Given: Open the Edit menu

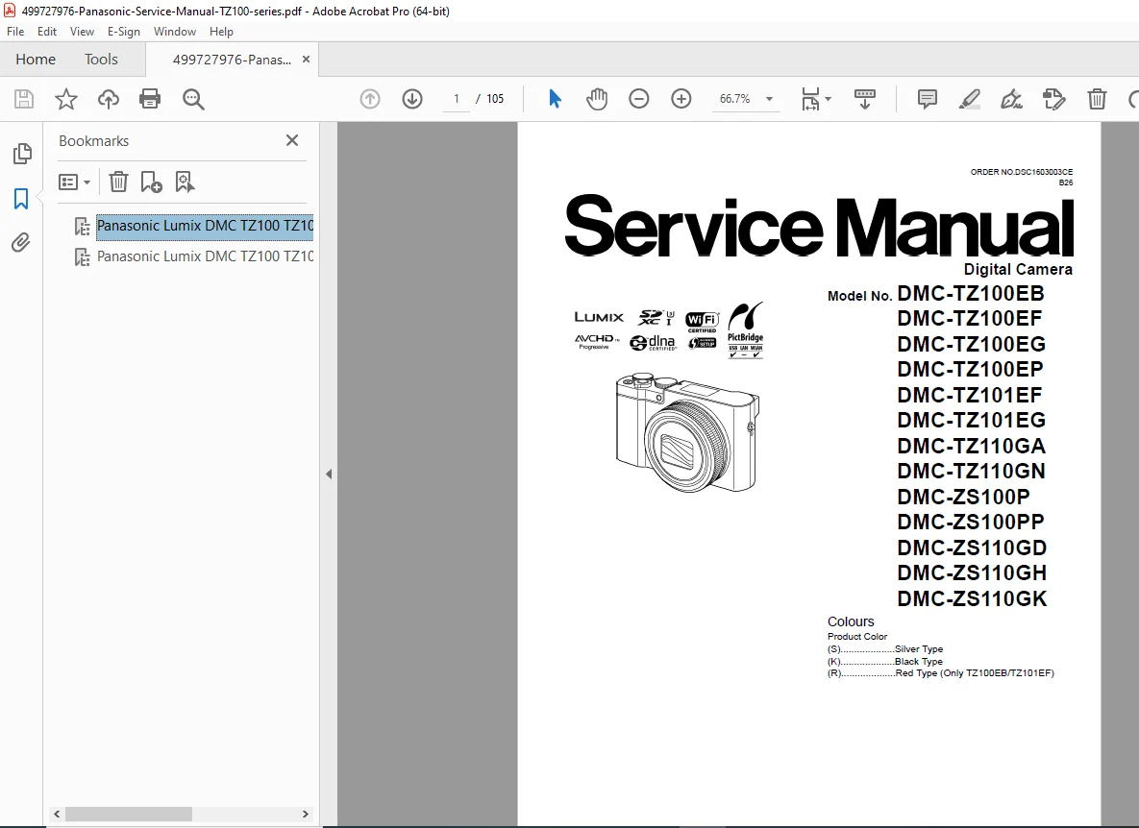Looking at the screenshot, I should click(x=46, y=31).
